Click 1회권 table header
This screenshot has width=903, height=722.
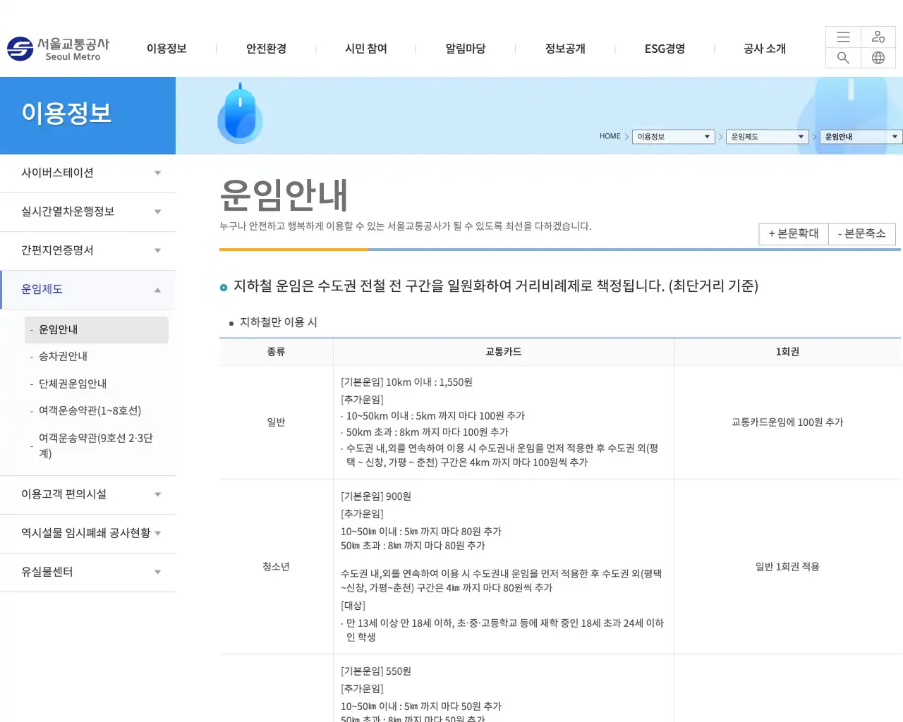click(x=787, y=352)
